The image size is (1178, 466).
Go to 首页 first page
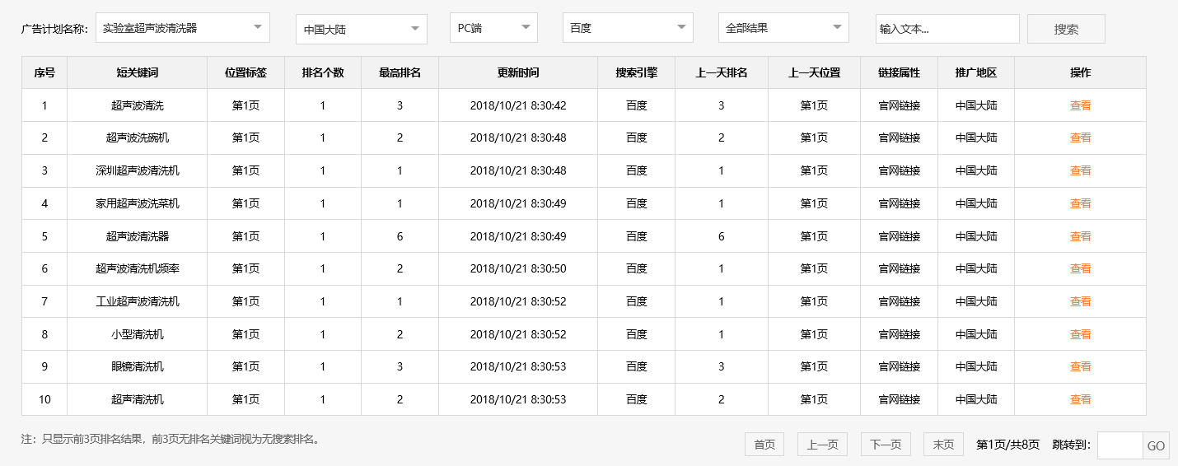(764, 445)
